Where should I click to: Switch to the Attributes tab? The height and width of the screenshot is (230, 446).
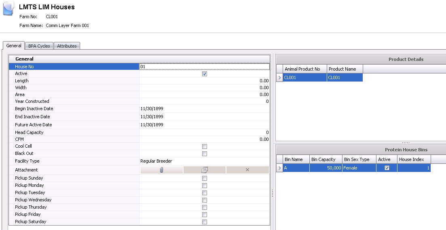pyautogui.click(x=67, y=46)
